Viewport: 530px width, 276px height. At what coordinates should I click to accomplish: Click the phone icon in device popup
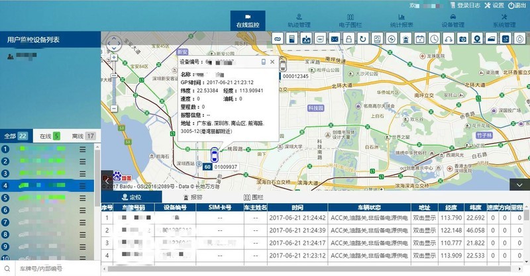pyautogui.click(x=263, y=62)
